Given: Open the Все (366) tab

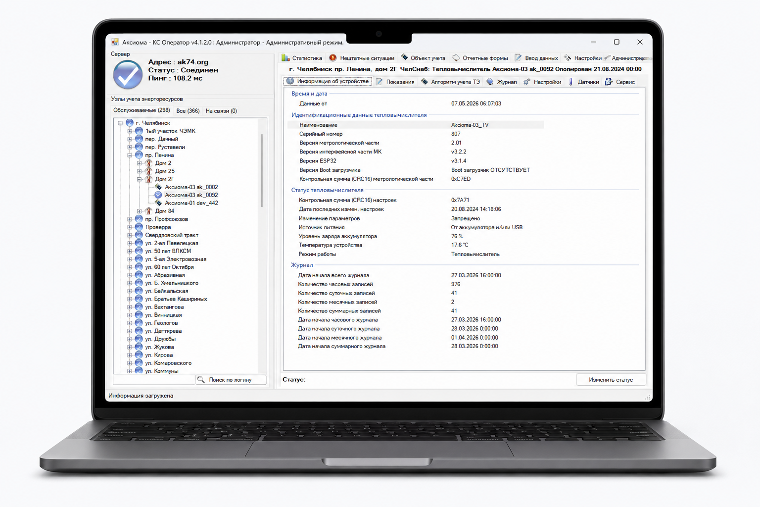Looking at the screenshot, I should [188, 111].
